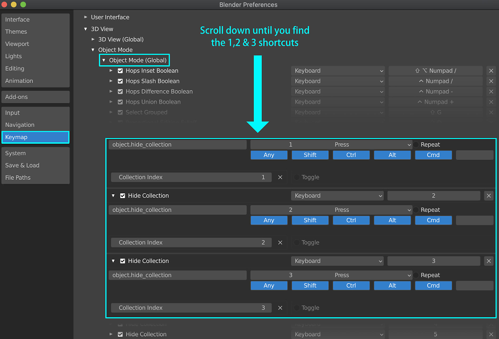Disable Hide Collection checkbox for key 2
This screenshot has height=339, width=499.
[x=122, y=196]
